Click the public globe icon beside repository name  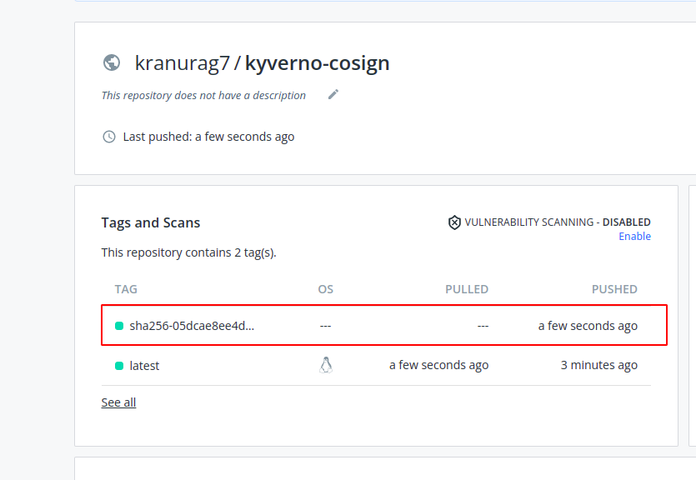click(x=112, y=62)
